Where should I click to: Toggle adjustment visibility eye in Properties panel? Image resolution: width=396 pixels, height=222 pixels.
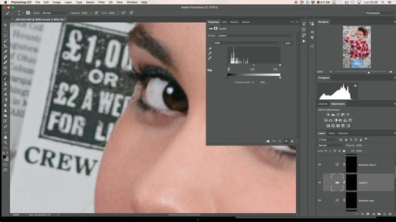286,141
